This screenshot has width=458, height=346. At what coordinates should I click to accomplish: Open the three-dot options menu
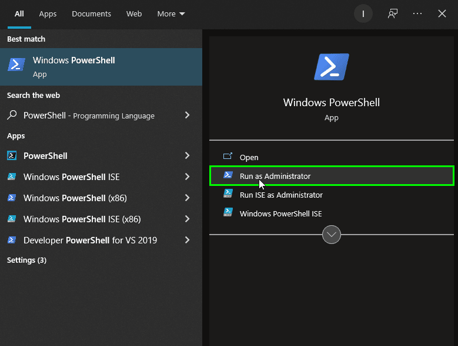coord(417,13)
